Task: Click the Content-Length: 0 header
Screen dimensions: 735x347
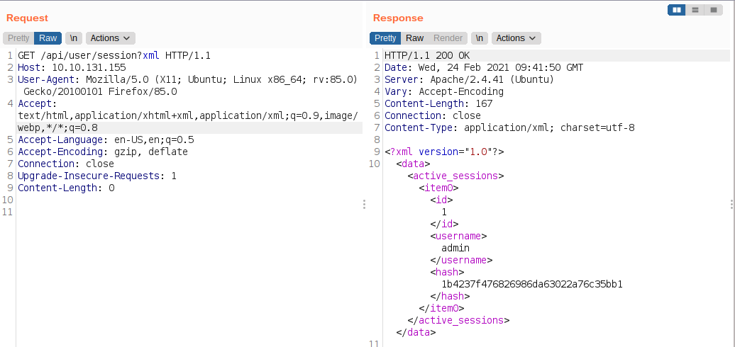Action: click(x=66, y=188)
